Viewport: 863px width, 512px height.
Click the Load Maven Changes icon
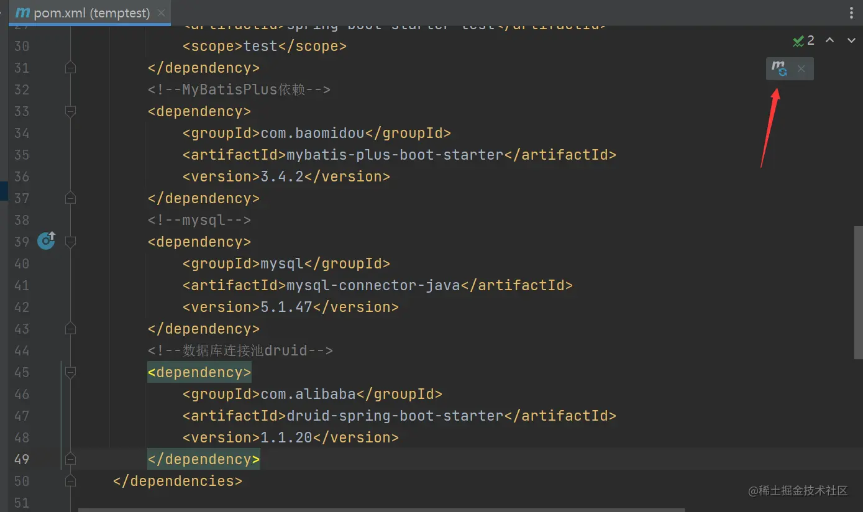[x=779, y=68]
